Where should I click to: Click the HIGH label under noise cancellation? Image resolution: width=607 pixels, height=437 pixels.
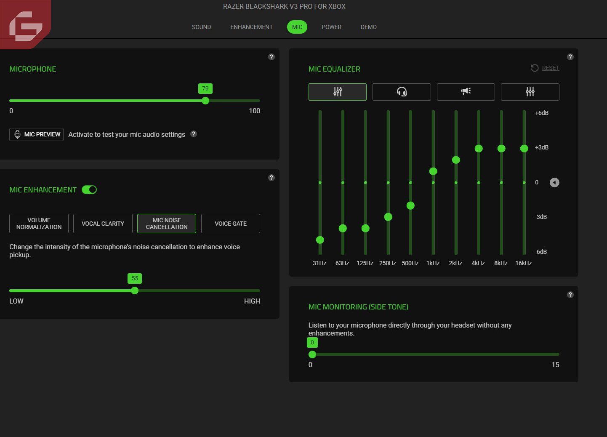(252, 301)
